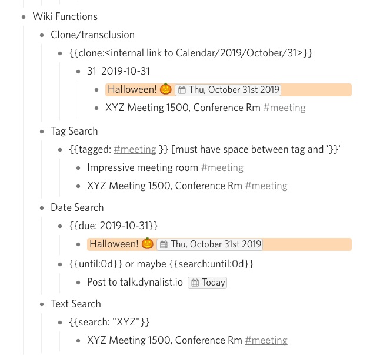Click bullet of the clone internal link item
380x356 pixels.
click(x=60, y=53)
